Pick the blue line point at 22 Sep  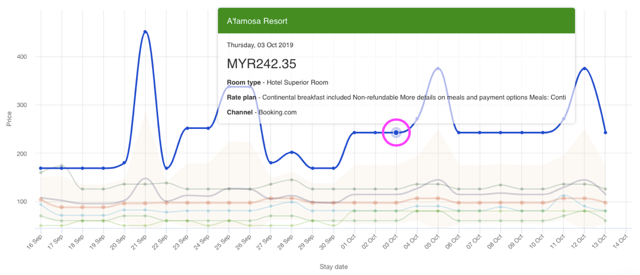[x=166, y=168]
